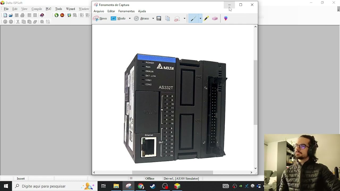Select the Pen tool in Ferramenta de Captura
The width and height of the screenshot is (340, 191).
[x=193, y=18]
